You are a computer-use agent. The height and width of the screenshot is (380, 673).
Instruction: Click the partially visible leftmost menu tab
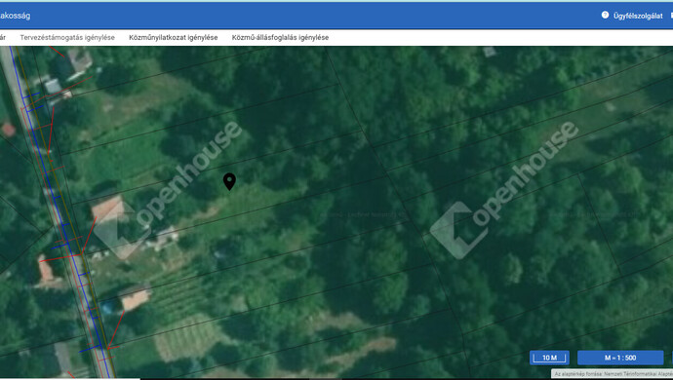click(x=3, y=37)
